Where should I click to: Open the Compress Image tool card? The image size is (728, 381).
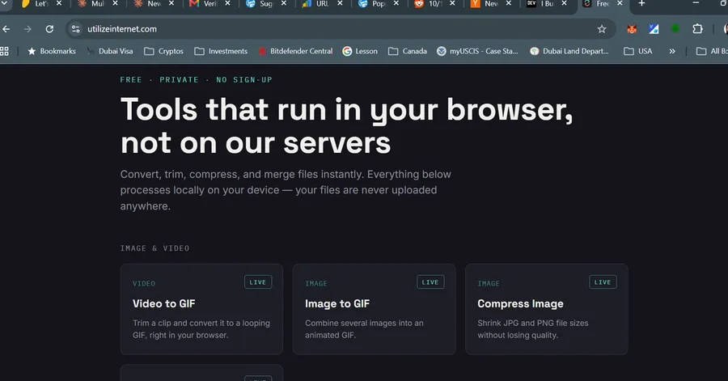(x=547, y=309)
